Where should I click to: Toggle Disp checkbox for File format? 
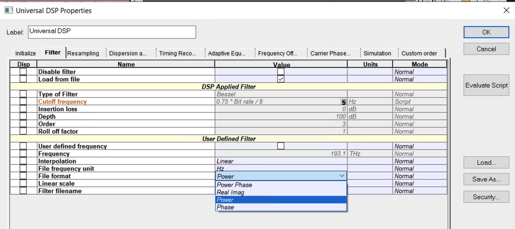pyautogui.click(x=23, y=176)
